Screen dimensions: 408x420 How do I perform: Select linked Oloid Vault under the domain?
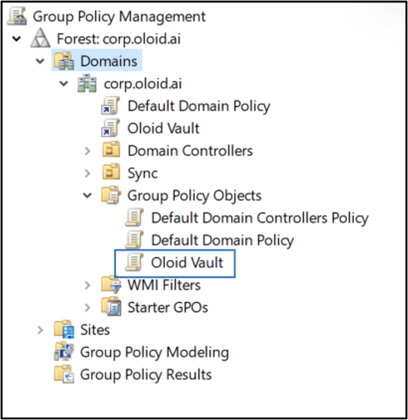(x=163, y=128)
